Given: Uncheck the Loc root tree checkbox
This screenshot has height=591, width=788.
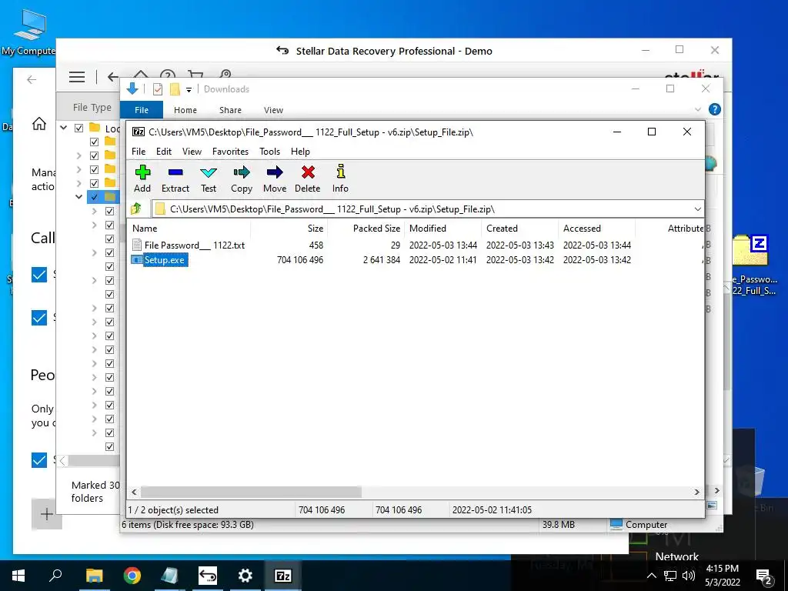Looking at the screenshot, I should tap(79, 129).
